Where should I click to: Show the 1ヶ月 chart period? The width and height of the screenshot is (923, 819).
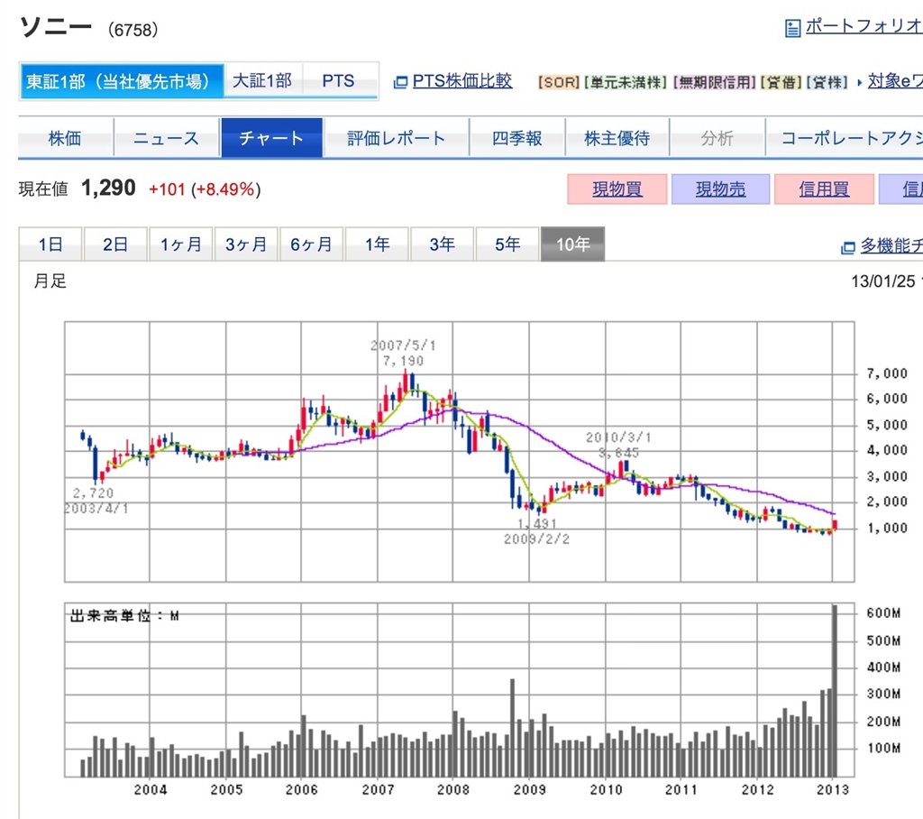click(x=180, y=244)
